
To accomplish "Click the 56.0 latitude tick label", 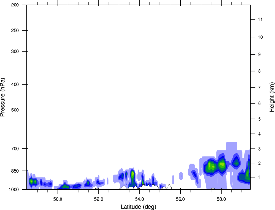I will click(x=180, y=199).
